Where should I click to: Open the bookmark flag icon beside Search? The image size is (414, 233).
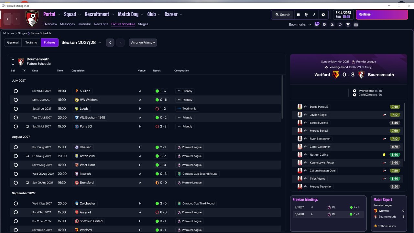pyautogui.click(x=298, y=15)
